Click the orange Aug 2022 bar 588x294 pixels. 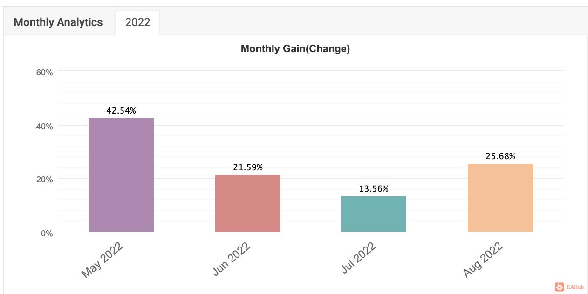click(x=500, y=198)
